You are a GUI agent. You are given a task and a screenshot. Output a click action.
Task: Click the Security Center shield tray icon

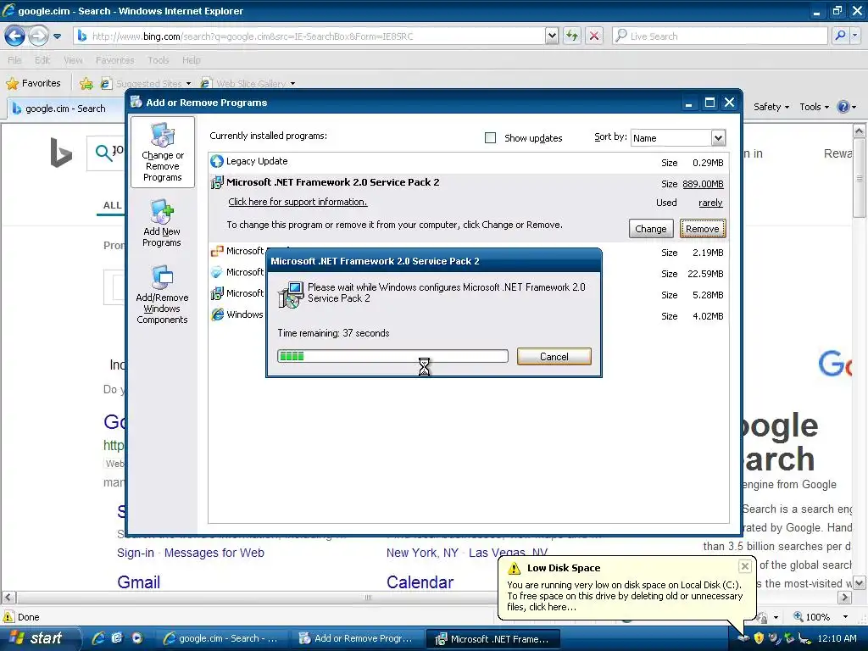tap(759, 638)
